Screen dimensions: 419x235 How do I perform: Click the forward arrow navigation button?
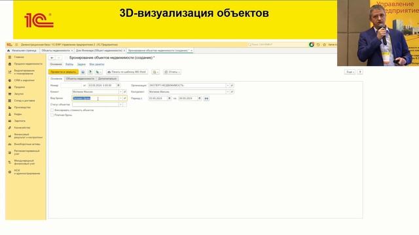point(59,58)
